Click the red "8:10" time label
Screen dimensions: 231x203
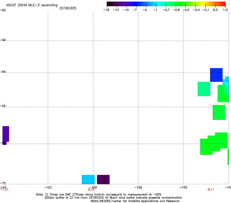point(91,190)
